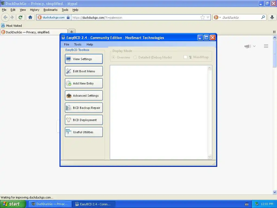Open browser Tools menu

(x=65, y=10)
